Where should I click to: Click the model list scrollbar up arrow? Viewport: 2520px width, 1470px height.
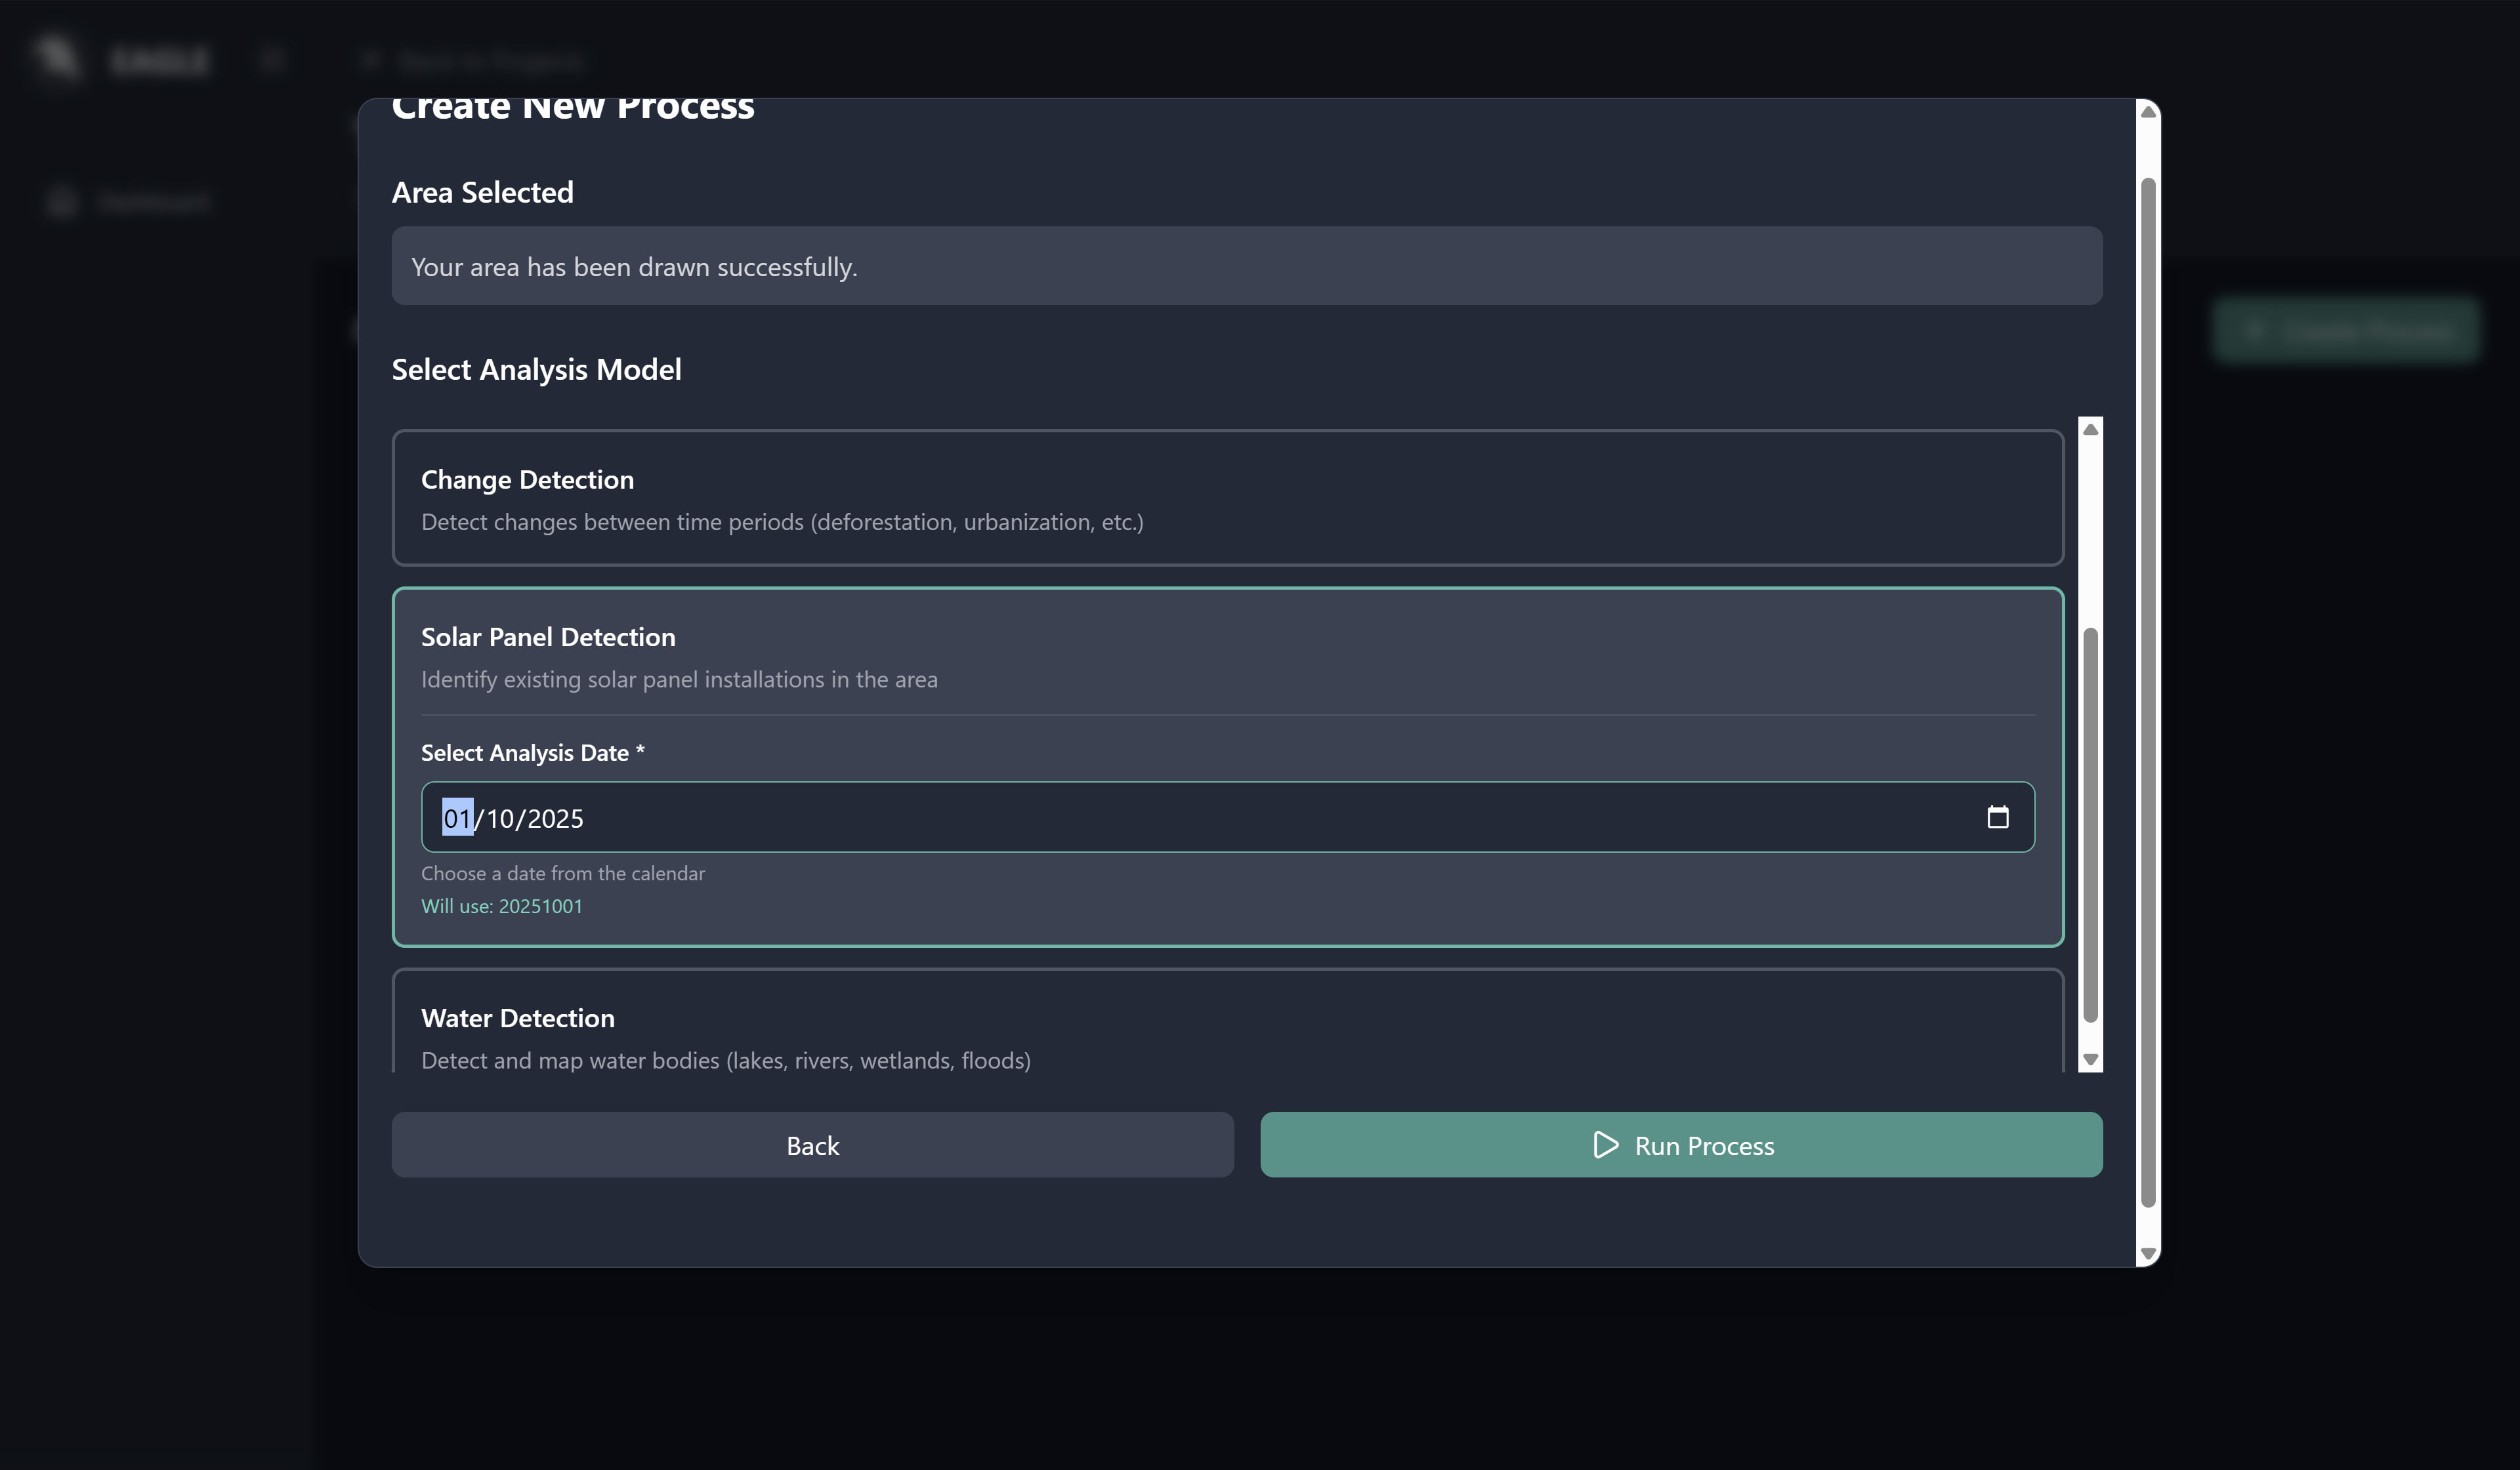click(2090, 430)
